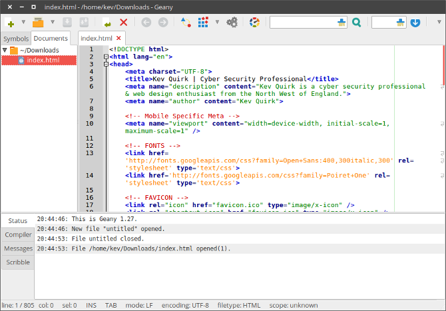Viewport: 446px width, 311px height.
Task: Maximize the Geany window from title bar
Action: [33, 7]
